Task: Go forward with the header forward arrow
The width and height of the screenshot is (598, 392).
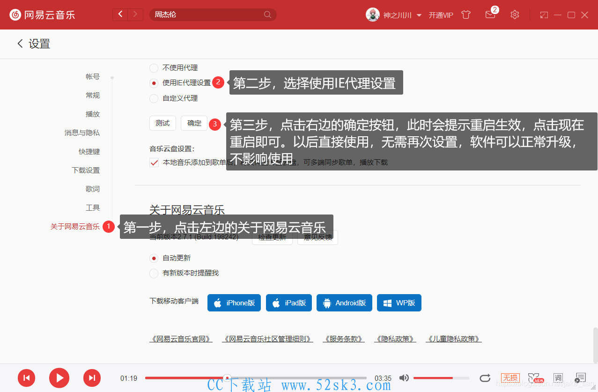Action: pyautogui.click(x=135, y=15)
